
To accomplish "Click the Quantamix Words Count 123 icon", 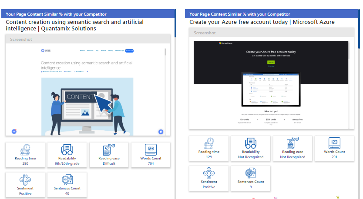I will (151, 150).
